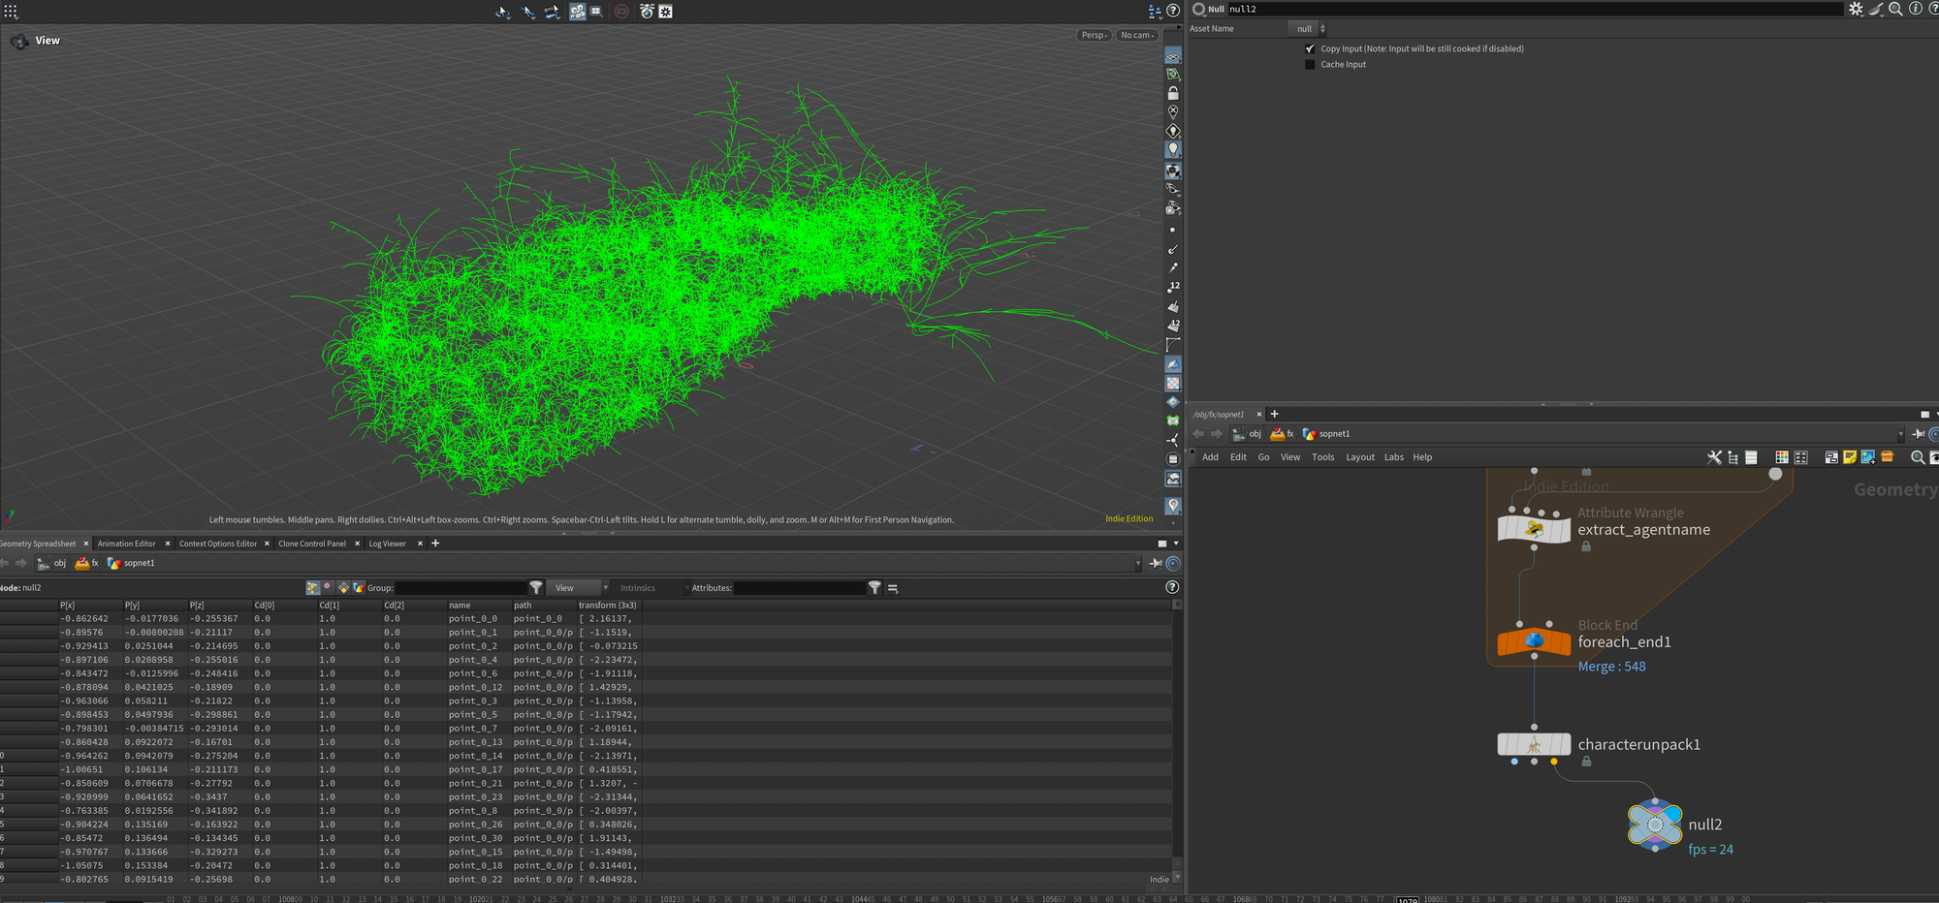The width and height of the screenshot is (1939, 903).
Task: Click the spreadsheet attribute filter funnel icon
Action: point(874,588)
